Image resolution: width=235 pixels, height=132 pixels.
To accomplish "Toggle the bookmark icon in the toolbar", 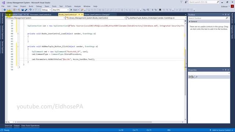I will (160, 10).
